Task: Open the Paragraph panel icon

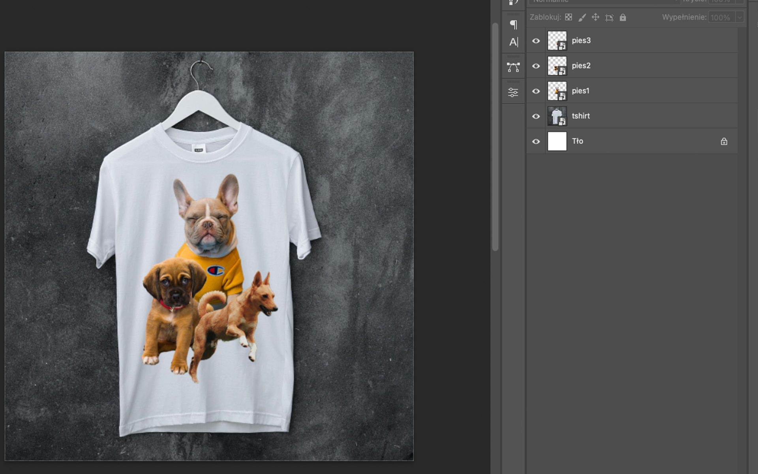Action: [x=513, y=24]
